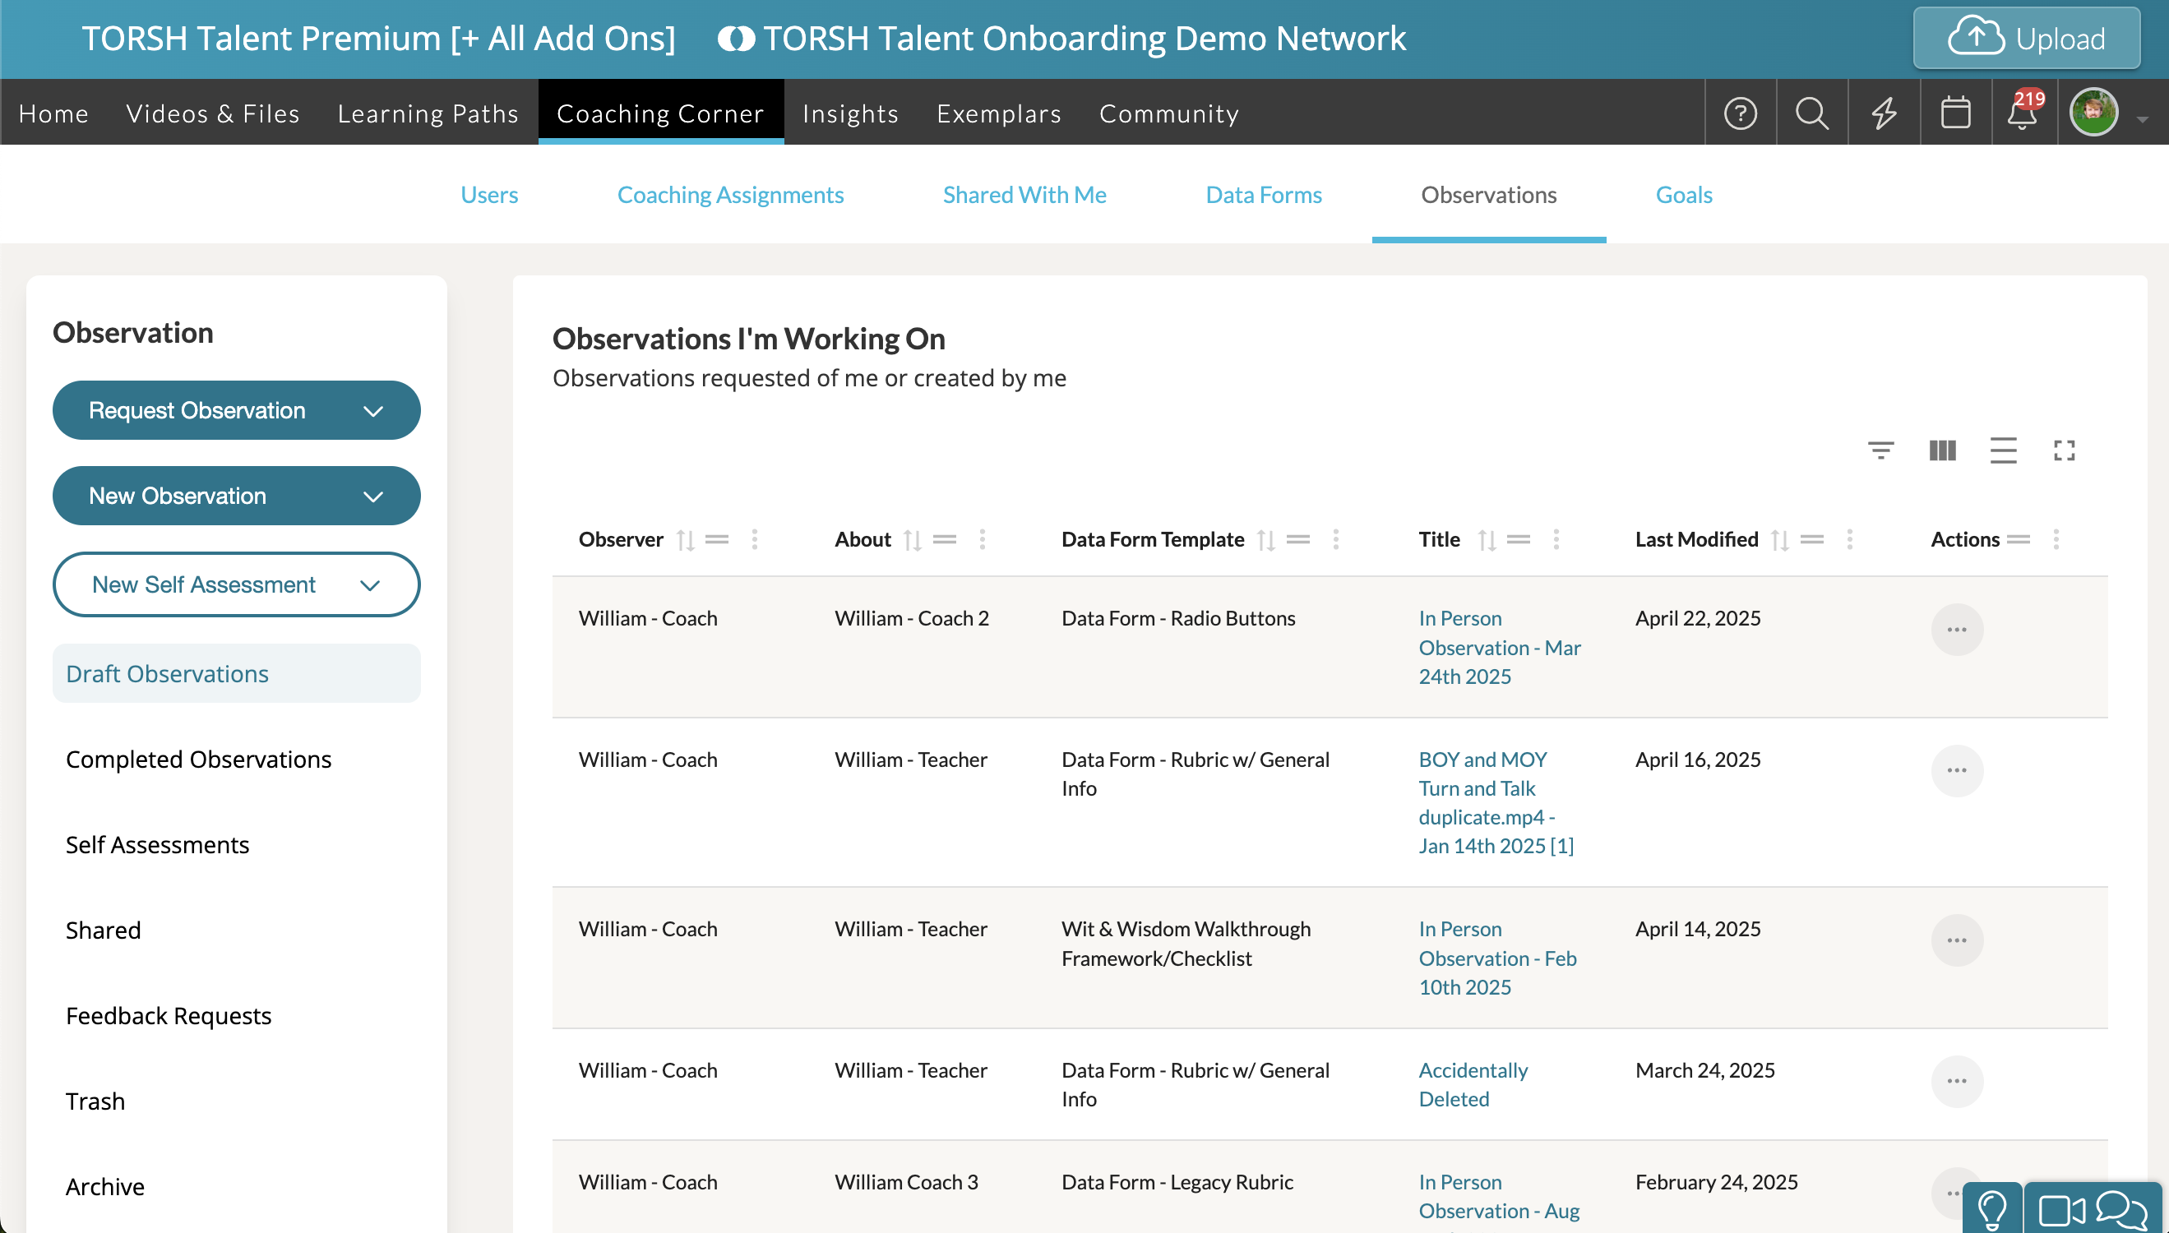Toggle sort on Last Modified column
Viewport: 2169px width, 1233px height.
(1779, 539)
